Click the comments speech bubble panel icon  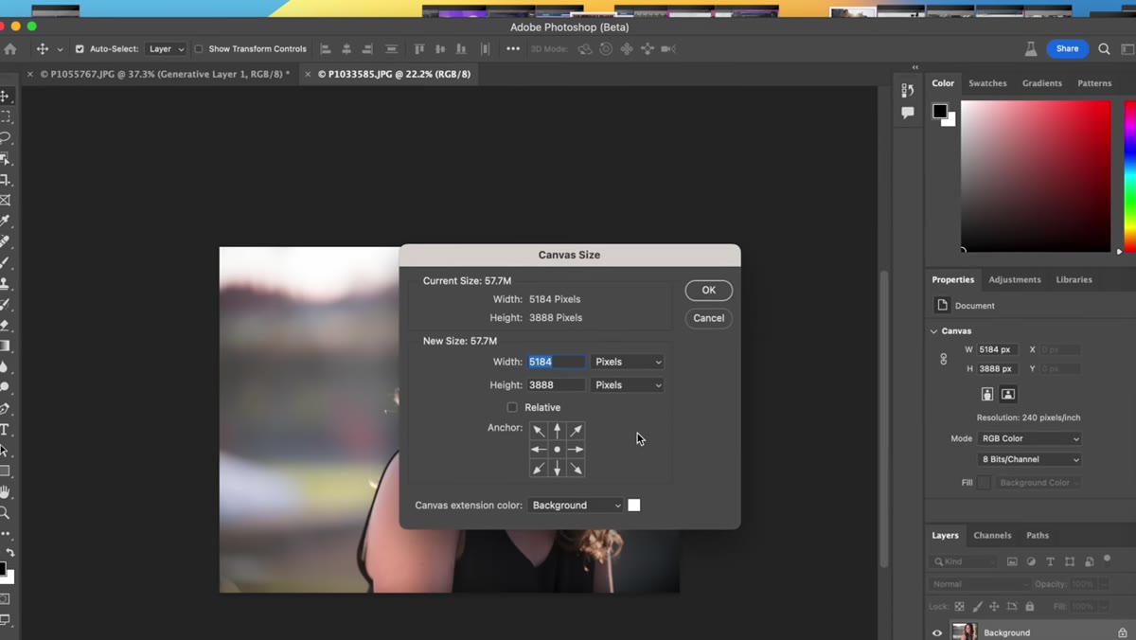click(908, 113)
